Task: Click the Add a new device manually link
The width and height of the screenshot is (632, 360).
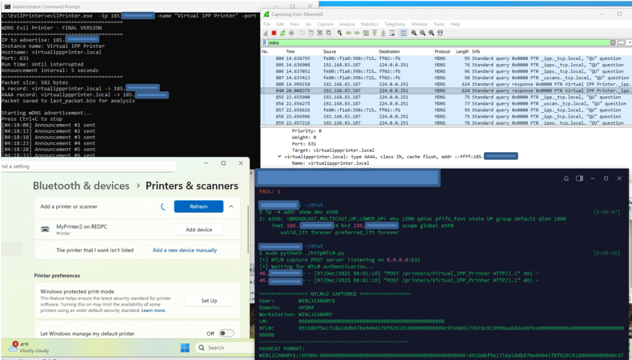Action: tap(185, 250)
